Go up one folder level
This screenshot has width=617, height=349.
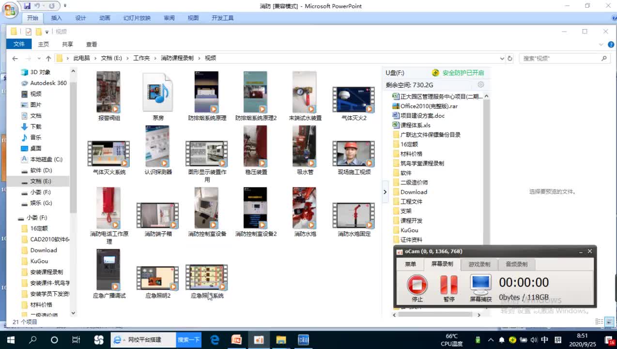coord(48,58)
